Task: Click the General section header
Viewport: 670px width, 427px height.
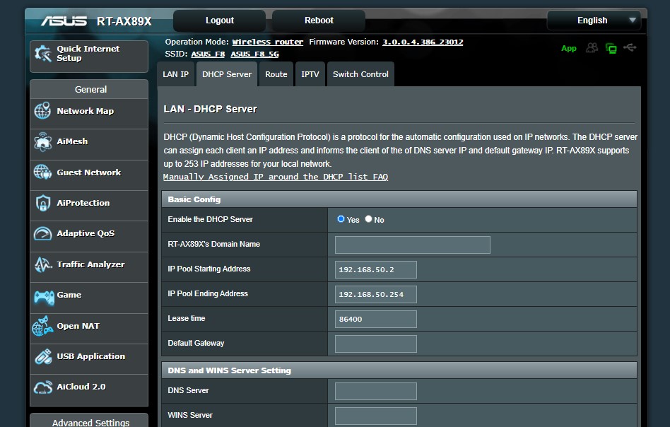Action: (x=89, y=89)
